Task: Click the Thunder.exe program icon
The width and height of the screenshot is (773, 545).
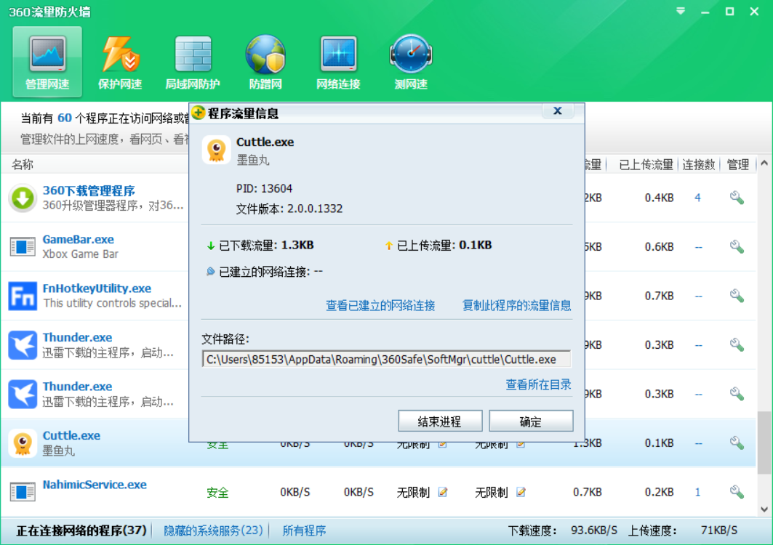Action: 22,344
